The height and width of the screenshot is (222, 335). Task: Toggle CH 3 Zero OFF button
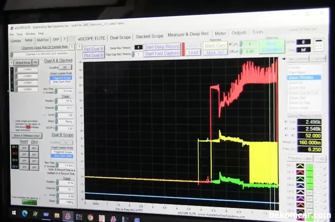[34, 161]
